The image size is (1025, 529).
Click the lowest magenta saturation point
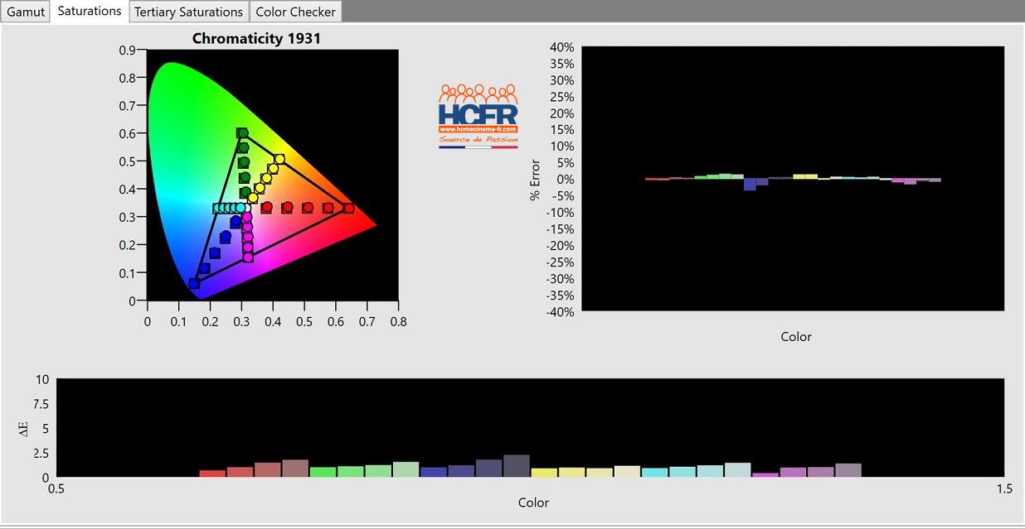[248, 257]
